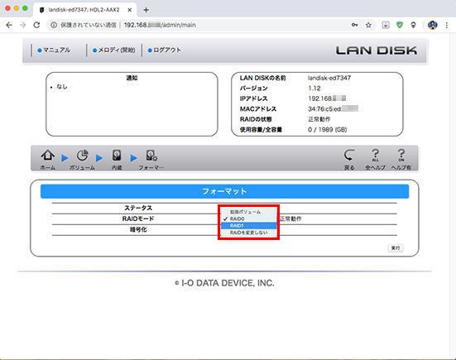Viewport: 456px width, 360px height.
Task: Click the version value 1.12
Action: click(314, 88)
